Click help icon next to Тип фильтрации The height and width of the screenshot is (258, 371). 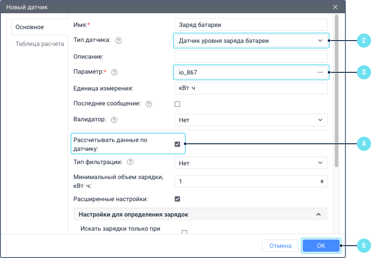coord(130,162)
